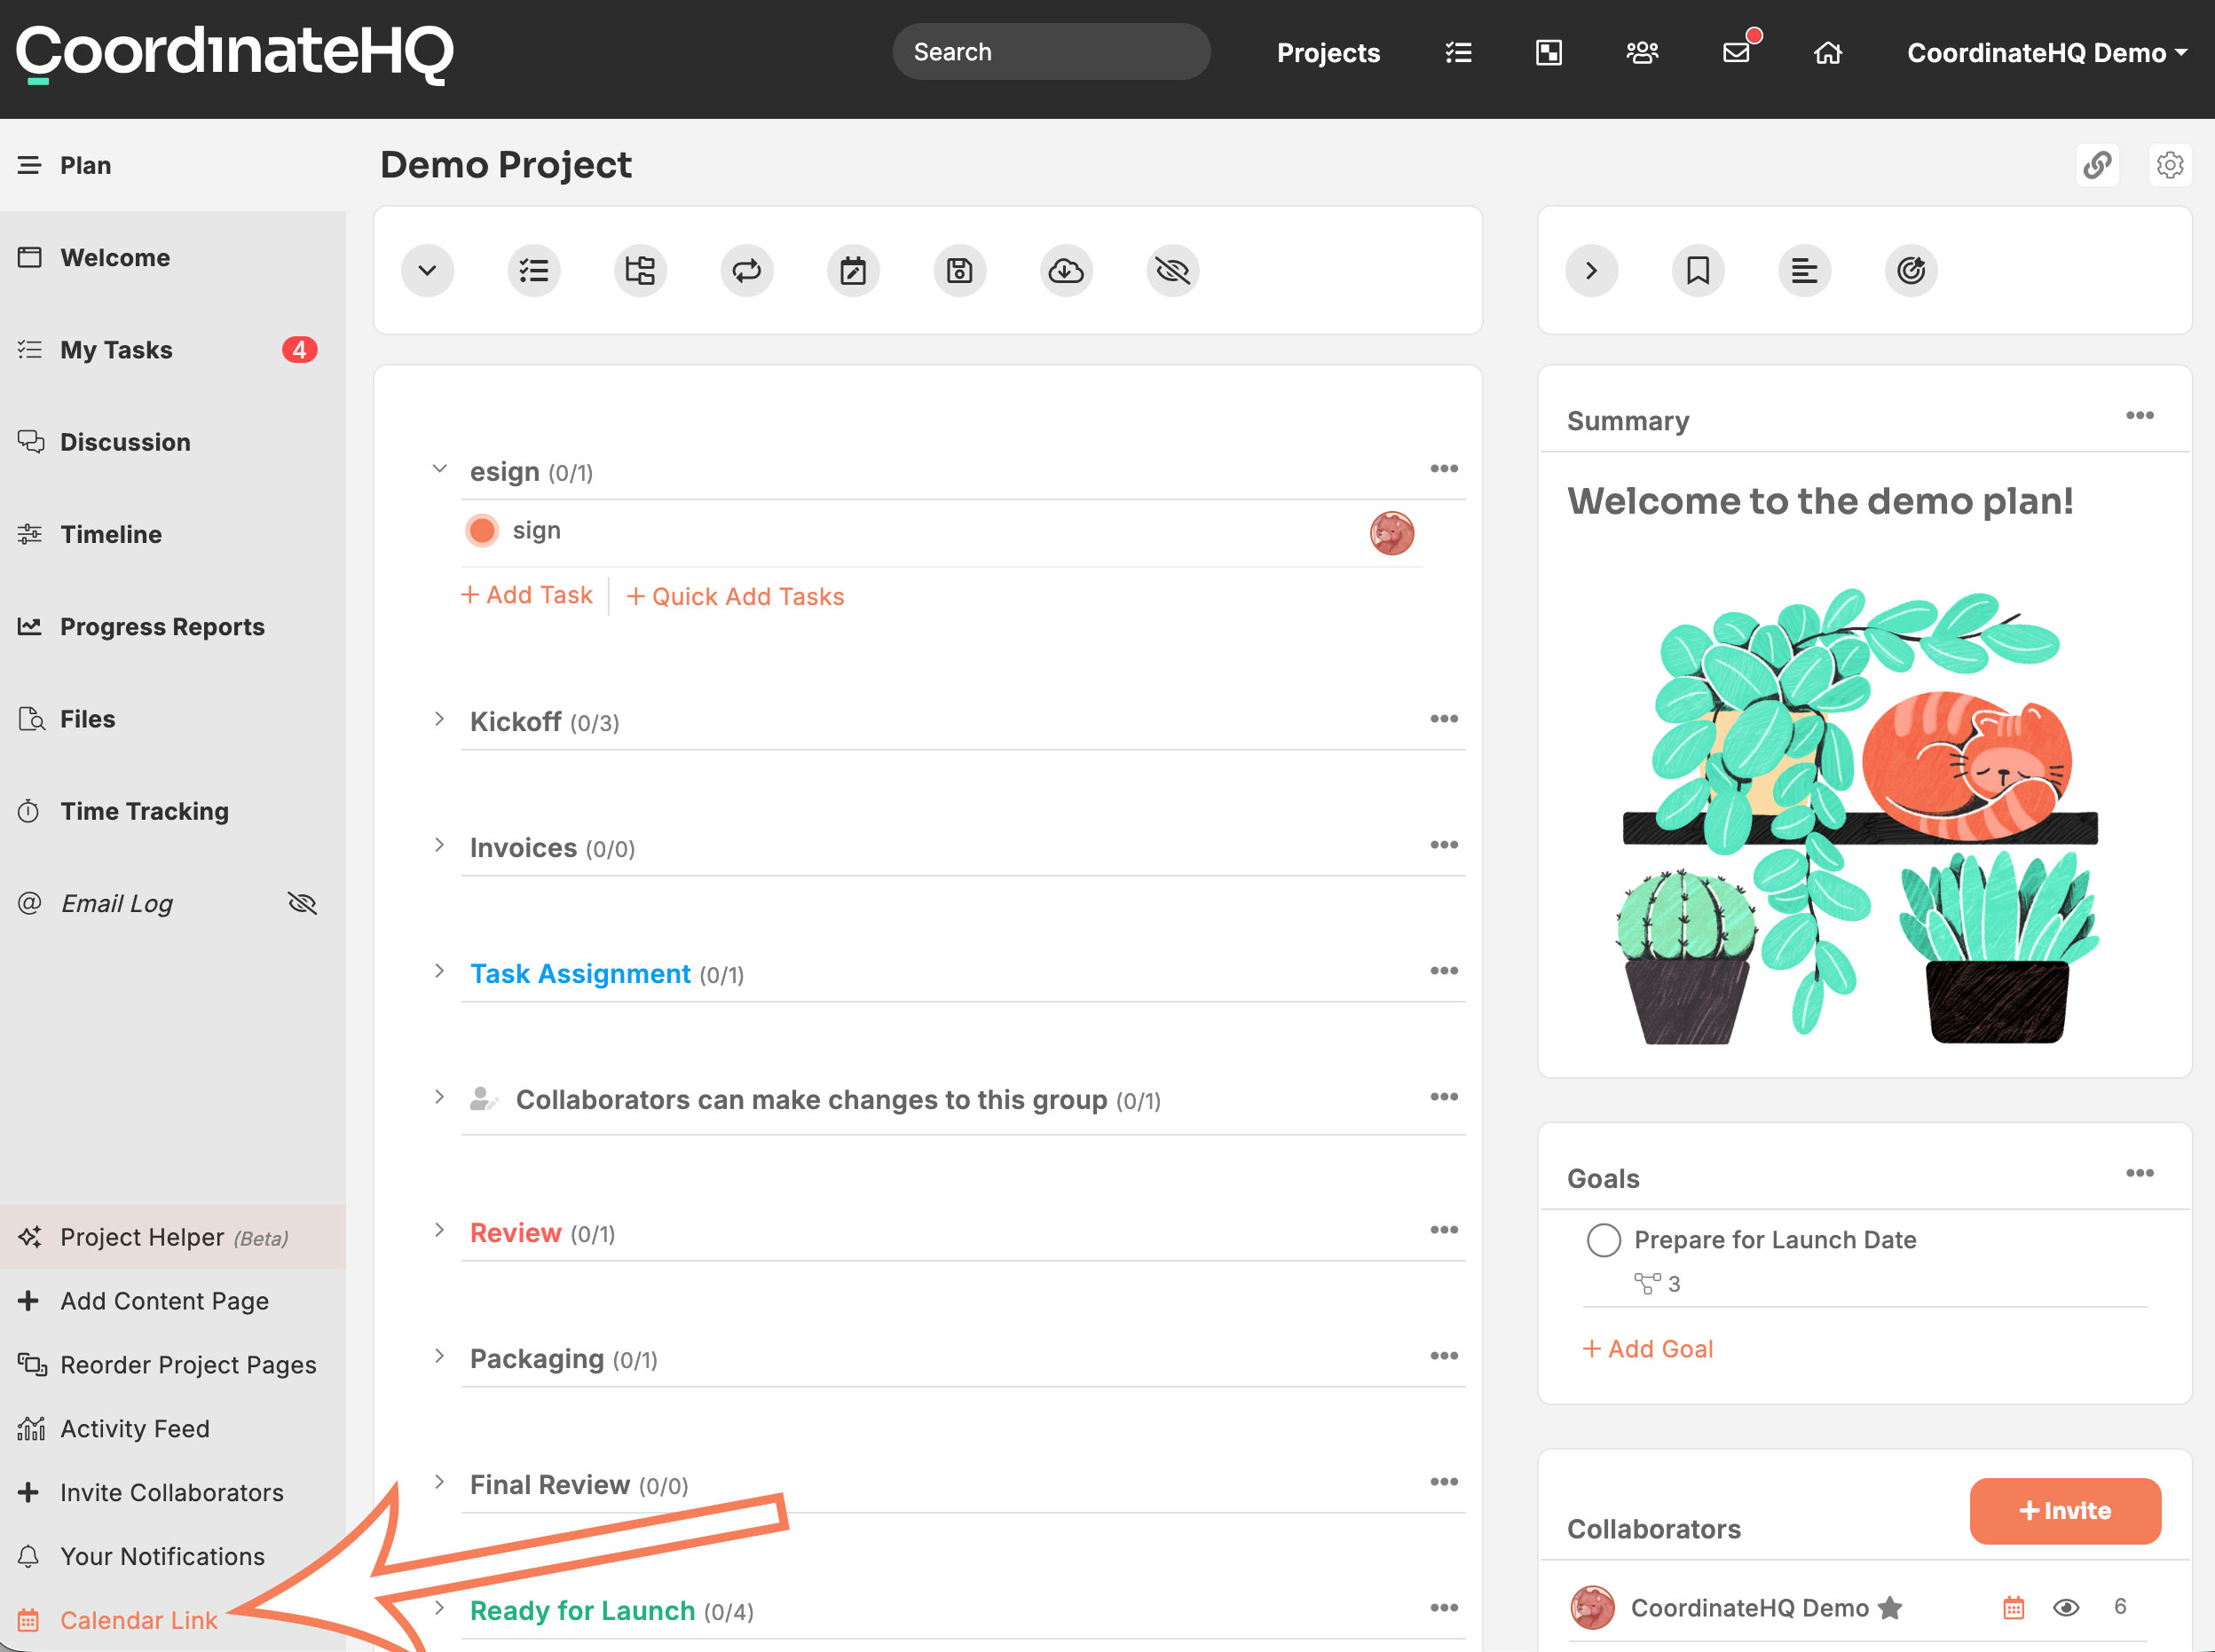This screenshot has height=1652, width=2215.
Task: Click the text lines icon in right panel
Action: pyautogui.click(x=1805, y=271)
